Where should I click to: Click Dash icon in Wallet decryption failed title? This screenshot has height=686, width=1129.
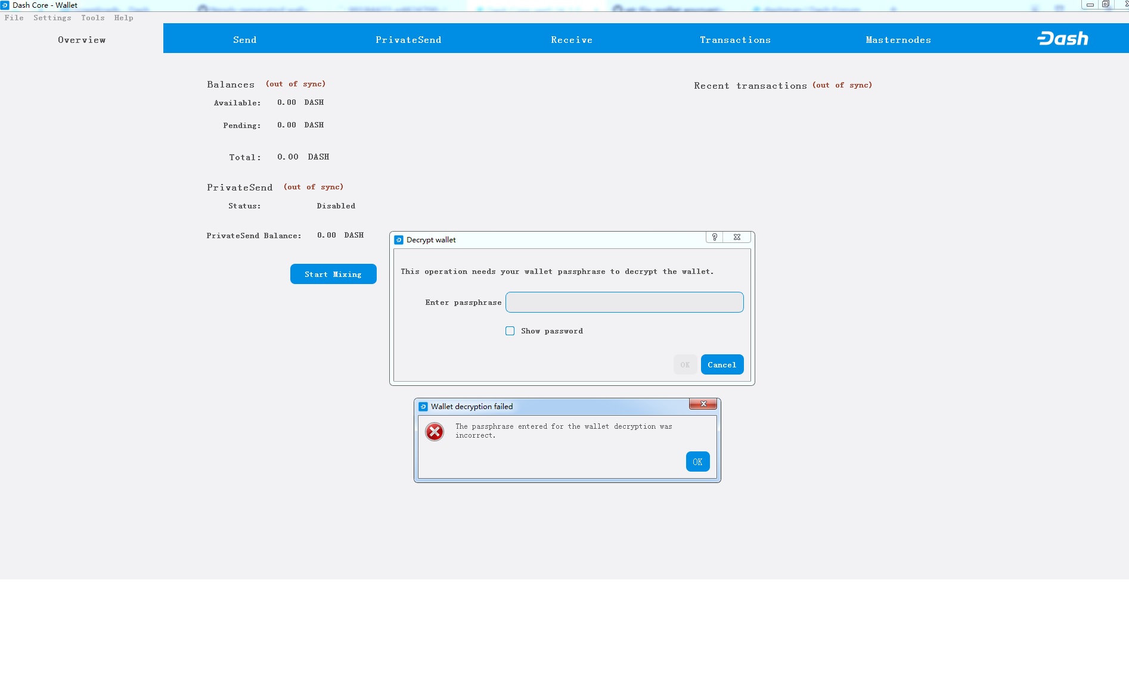[x=423, y=407]
